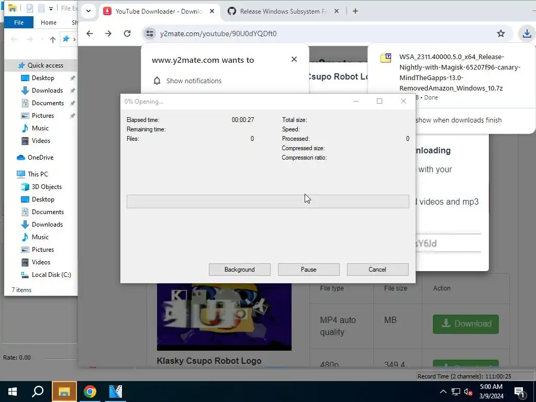Open Chrome downloads icon
The image size is (536, 402).
point(527,33)
